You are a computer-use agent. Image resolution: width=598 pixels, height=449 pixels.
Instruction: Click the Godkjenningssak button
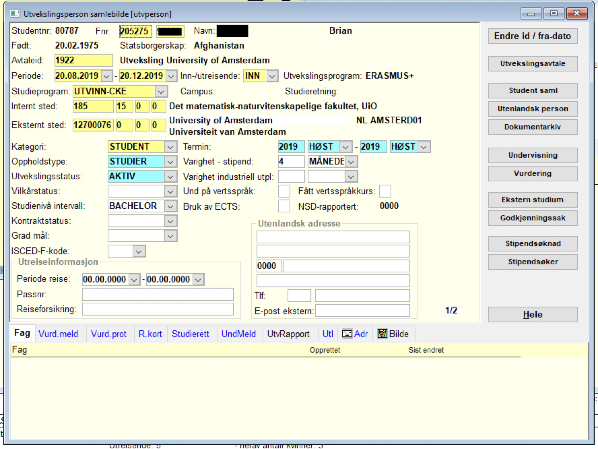pyautogui.click(x=533, y=218)
